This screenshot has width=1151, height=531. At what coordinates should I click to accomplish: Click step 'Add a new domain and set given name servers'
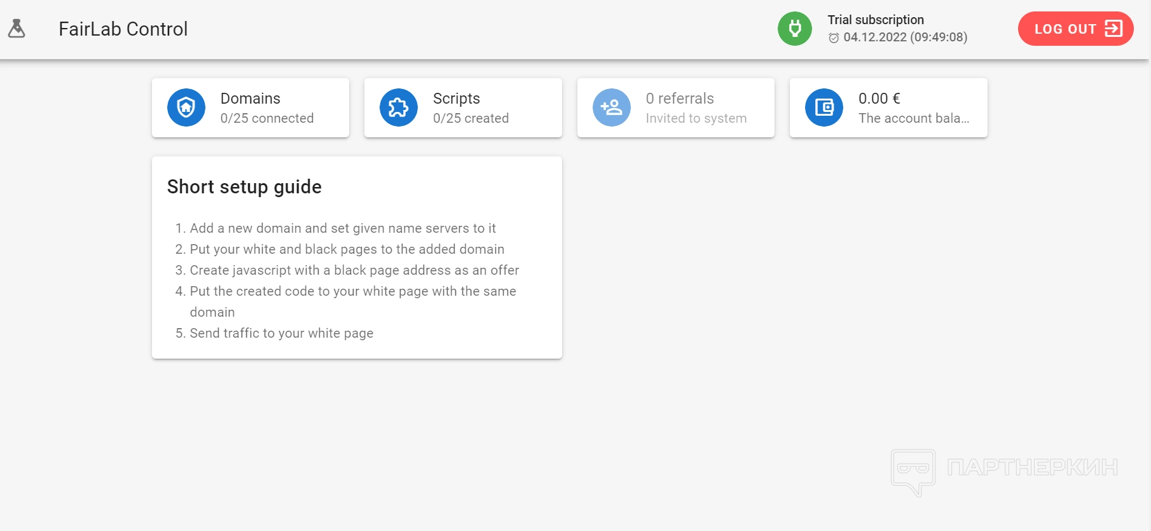(343, 228)
